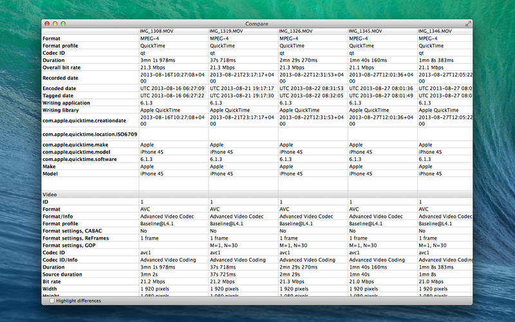Select the IMG_1326.MOV column header

coord(296,31)
